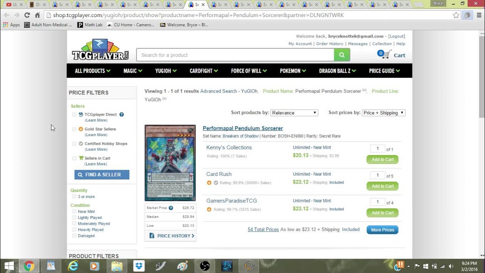Image resolution: width=485 pixels, height=273 pixels.
Task: Open the media player taskbar icon
Action: click(x=95, y=266)
